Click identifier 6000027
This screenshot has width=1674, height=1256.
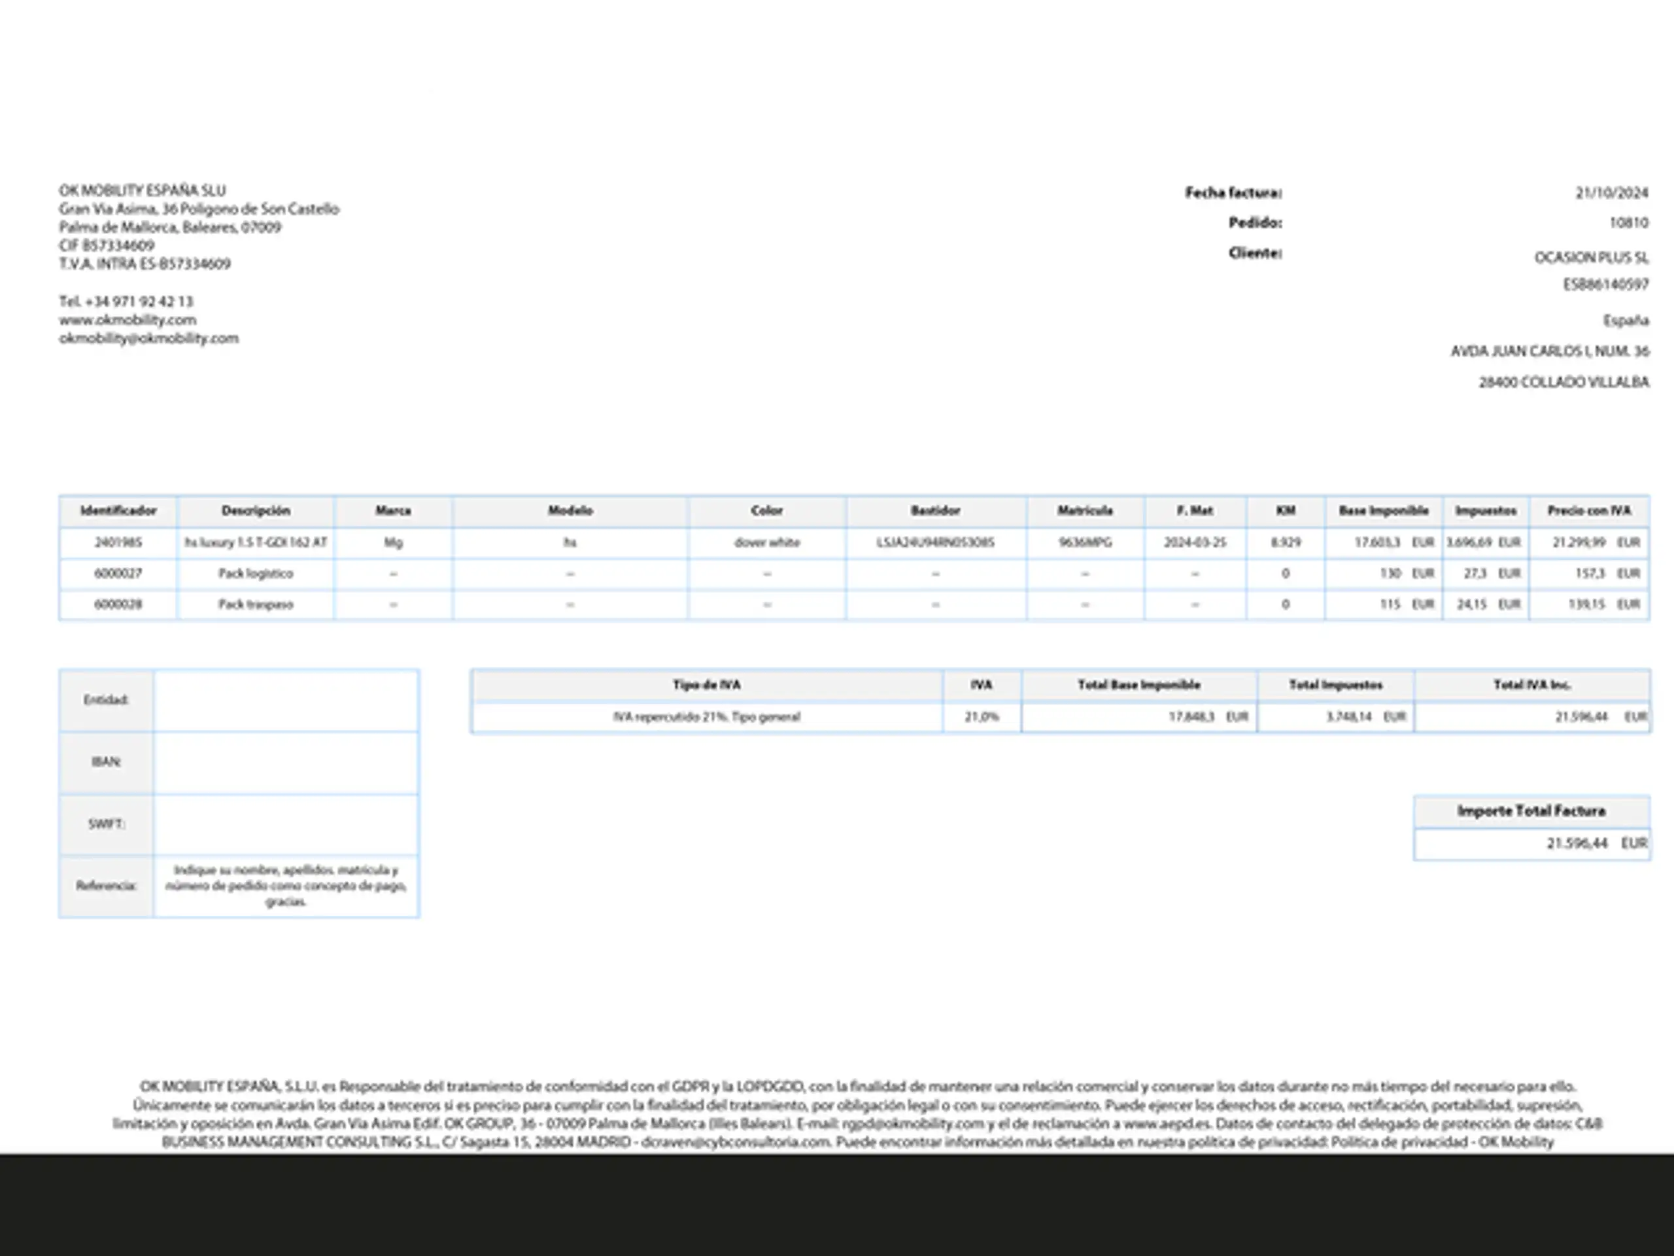(x=118, y=574)
